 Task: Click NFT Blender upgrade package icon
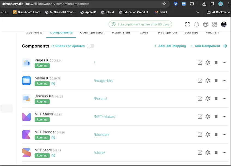point(53,138)
